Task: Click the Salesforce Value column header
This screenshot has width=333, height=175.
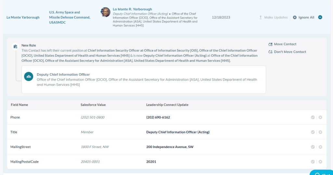Action: point(93,105)
